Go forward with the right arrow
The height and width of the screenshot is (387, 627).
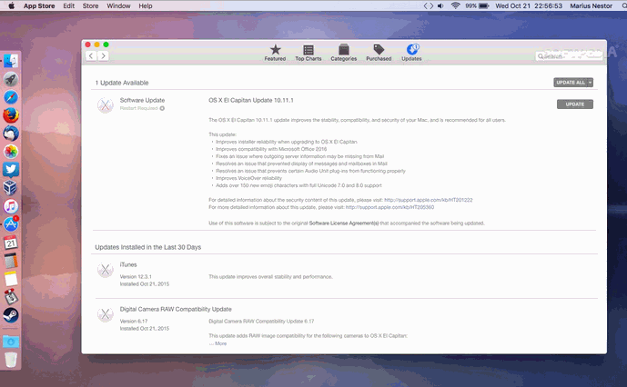[x=103, y=56]
